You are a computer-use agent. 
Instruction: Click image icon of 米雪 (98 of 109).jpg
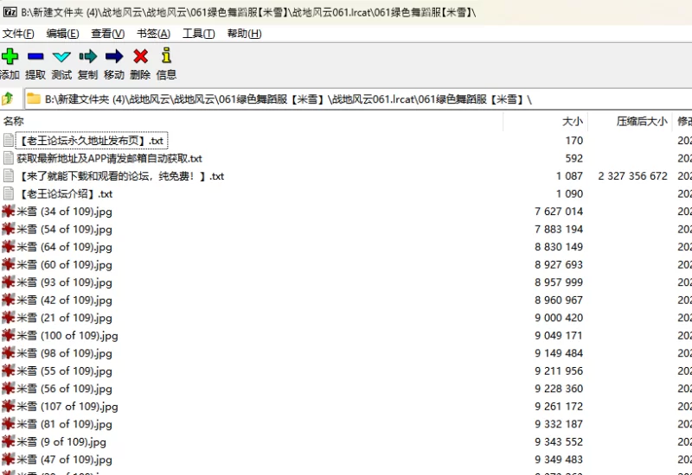(9, 353)
